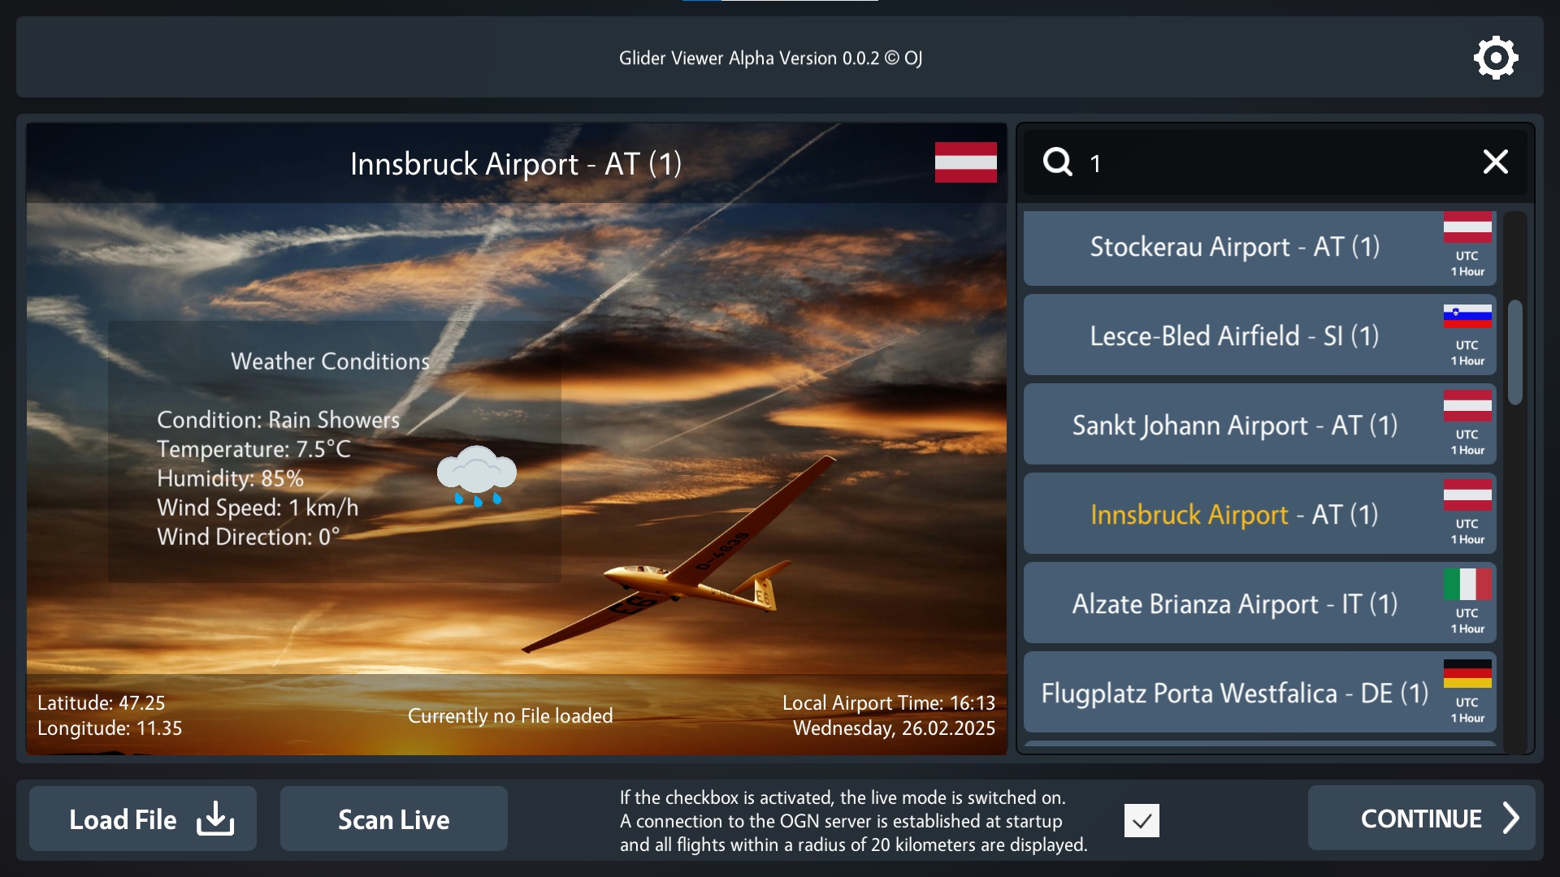
Task: Click the Slovenian flag on Lesce-Bled entry
Action: [x=1467, y=316]
